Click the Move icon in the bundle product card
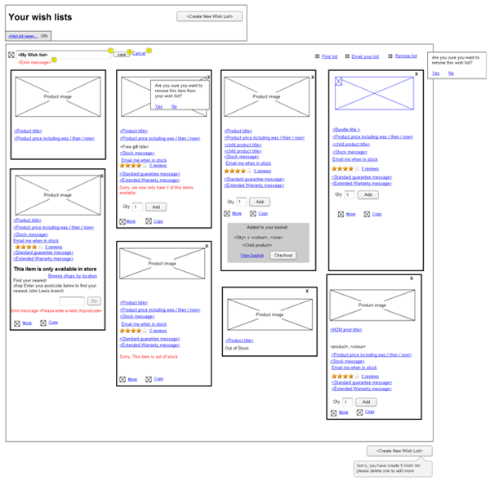 pyautogui.click(x=340, y=214)
